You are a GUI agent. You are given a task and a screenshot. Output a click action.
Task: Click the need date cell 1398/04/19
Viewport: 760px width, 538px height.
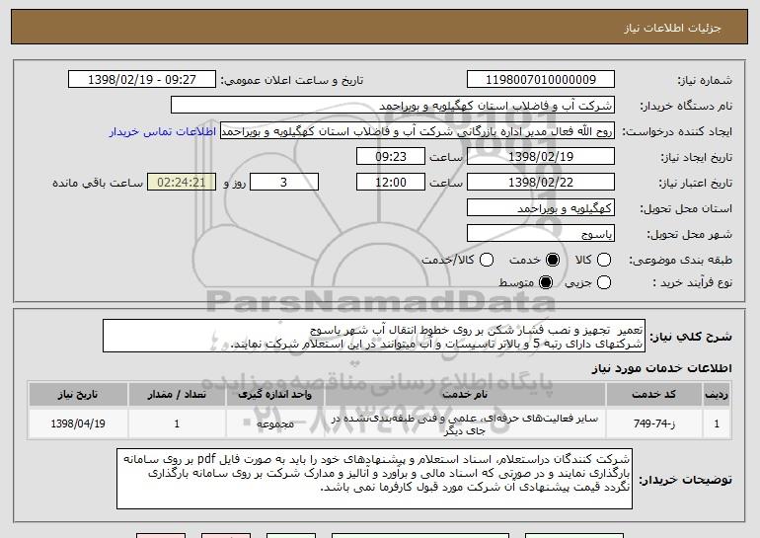78,423
